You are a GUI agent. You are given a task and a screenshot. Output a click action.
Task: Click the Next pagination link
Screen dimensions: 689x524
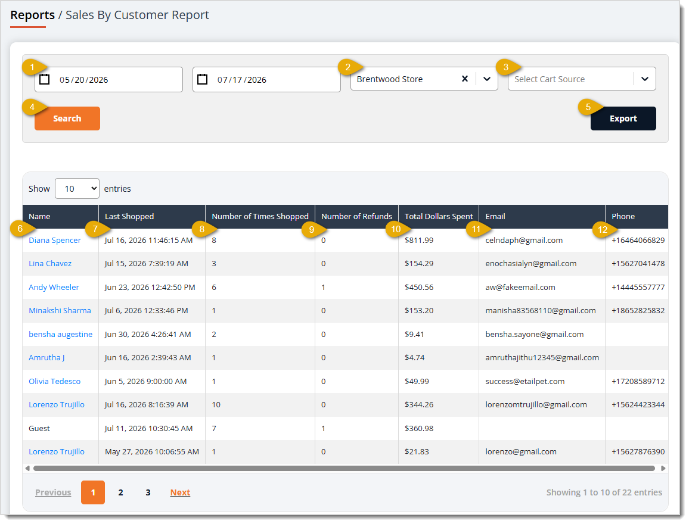pyautogui.click(x=180, y=492)
